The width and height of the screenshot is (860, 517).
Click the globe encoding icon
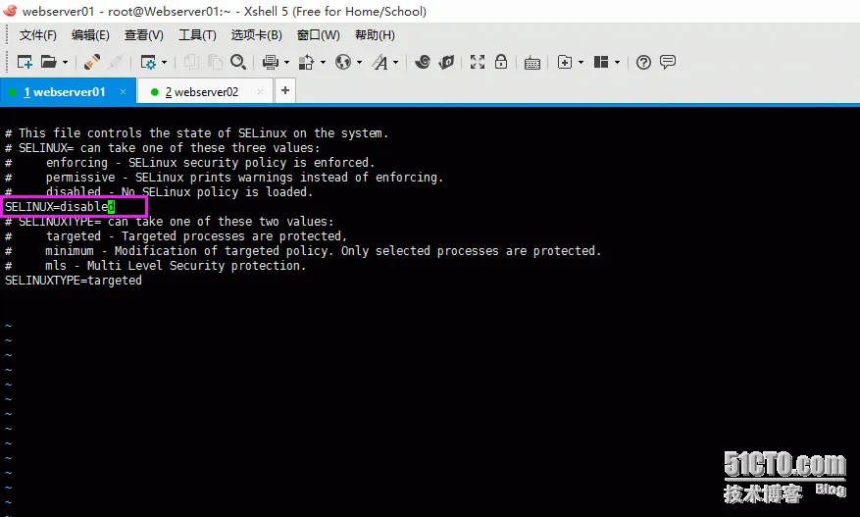point(343,62)
